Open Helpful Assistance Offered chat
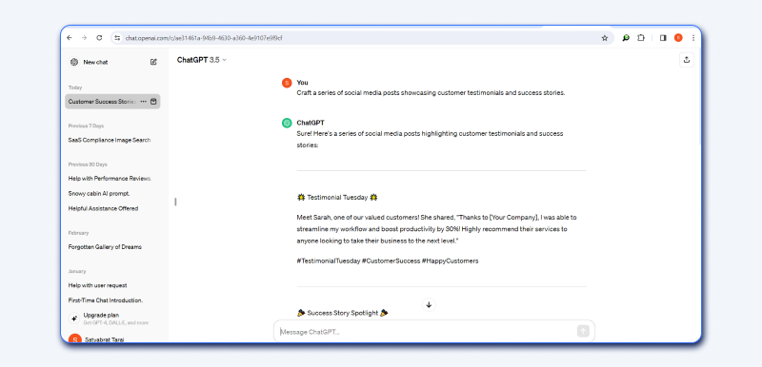The width and height of the screenshot is (762, 367). point(103,208)
